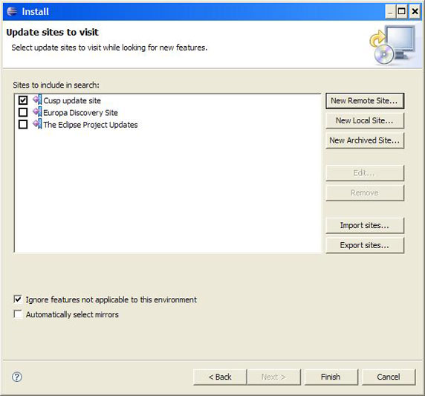
Task: Click the Europa Discovery Site icon
Action: [37, 112]
